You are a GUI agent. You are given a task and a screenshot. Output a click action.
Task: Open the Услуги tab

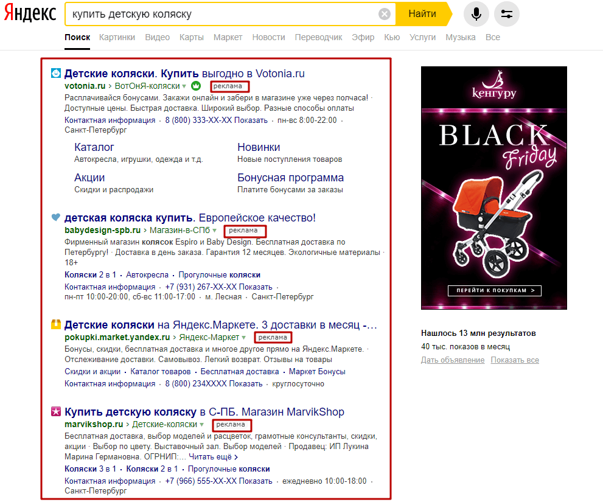422,37
